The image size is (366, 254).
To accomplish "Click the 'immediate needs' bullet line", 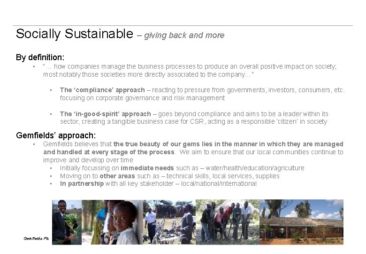I will click(x=182, y=168).
